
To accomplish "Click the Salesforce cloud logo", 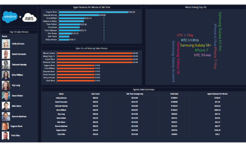I will 10,17.
